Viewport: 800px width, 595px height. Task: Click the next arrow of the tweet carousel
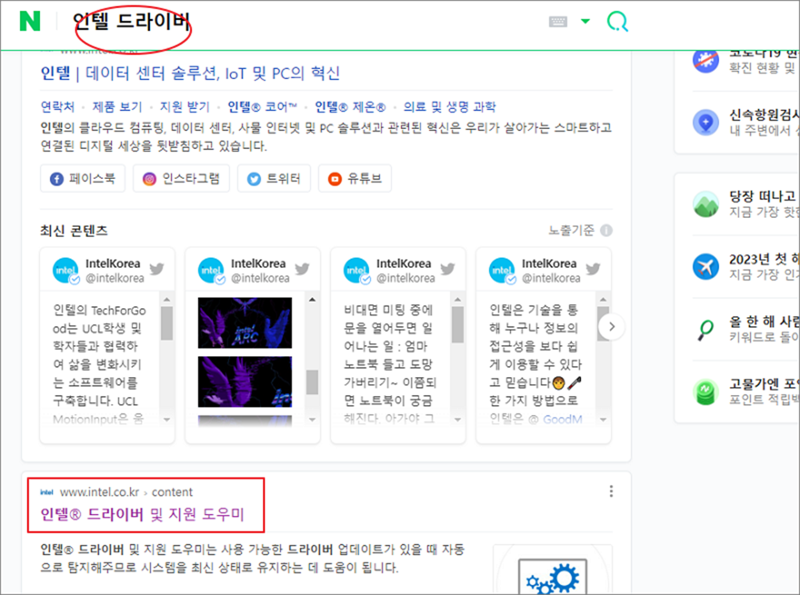pyautogui.click(x=612, y=327)
